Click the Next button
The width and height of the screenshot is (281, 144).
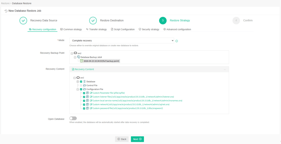(x=137, y=139)
